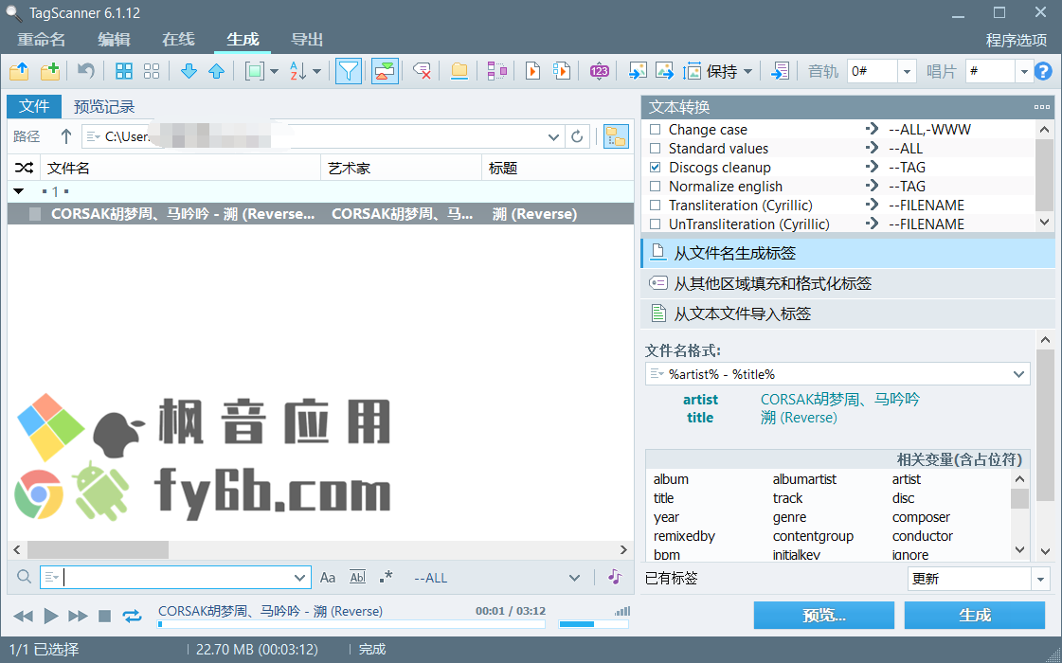Click the export cover image icon

pyautogui.click(x=664, y=70)
